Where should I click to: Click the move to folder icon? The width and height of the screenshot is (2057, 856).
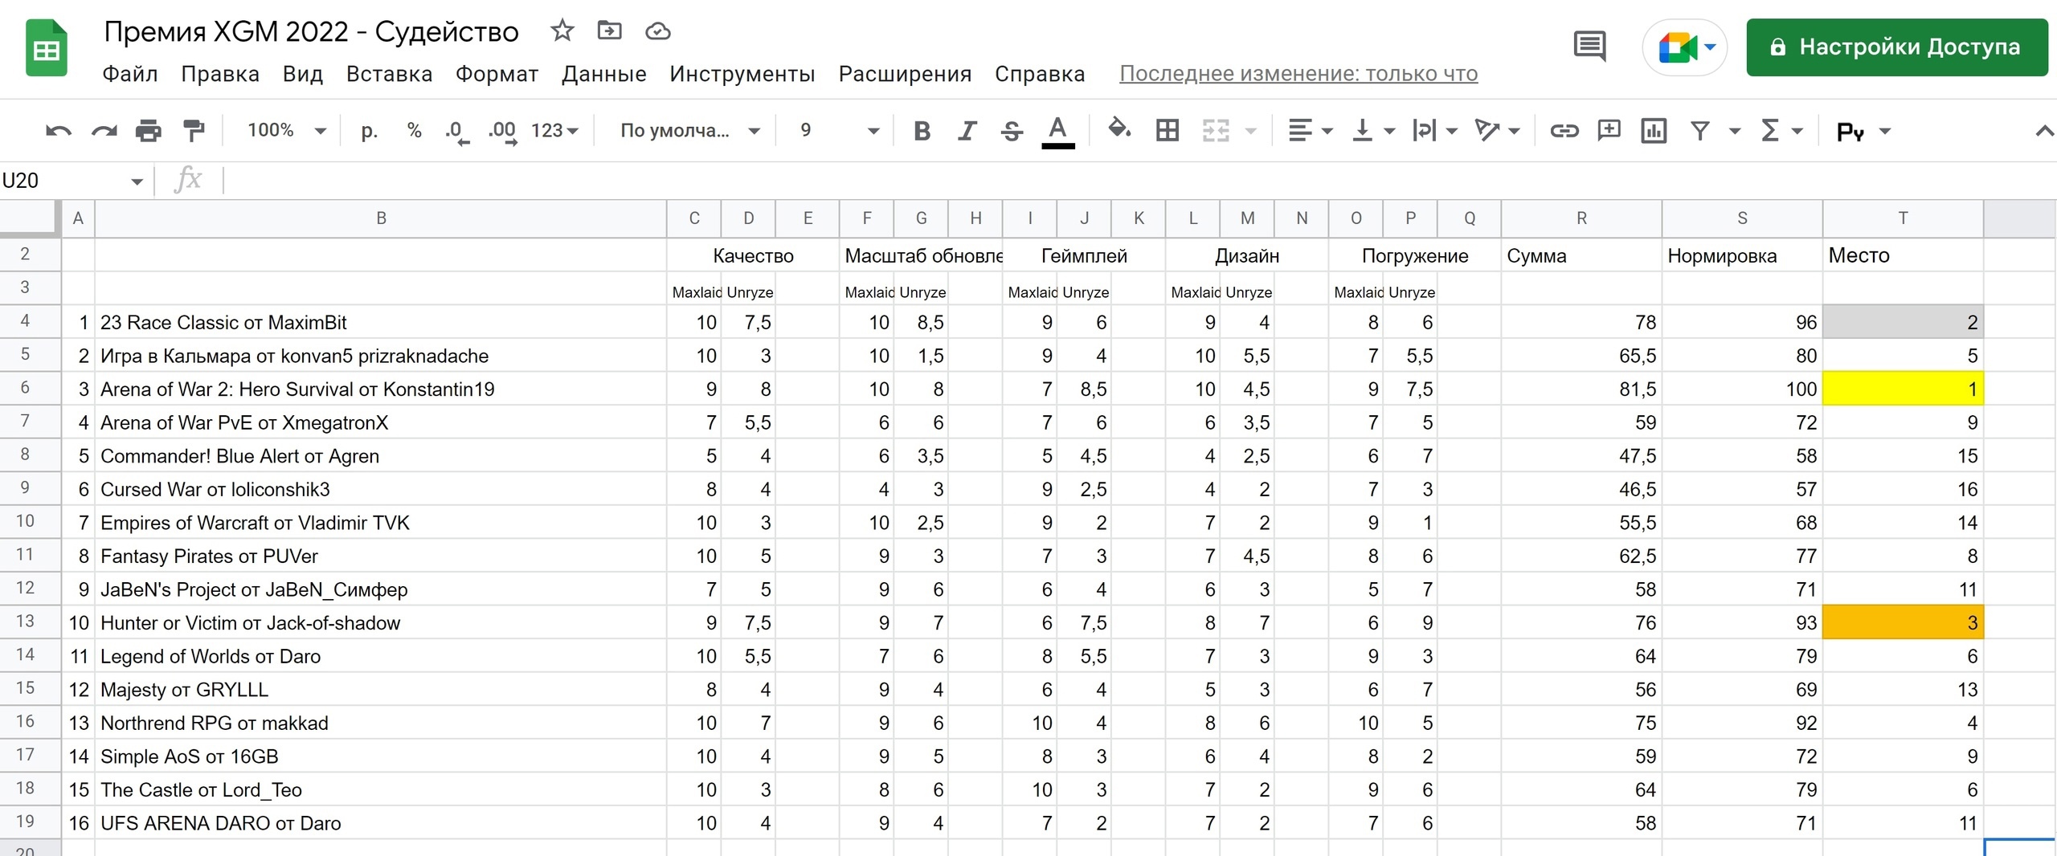(x=610, y=31)
